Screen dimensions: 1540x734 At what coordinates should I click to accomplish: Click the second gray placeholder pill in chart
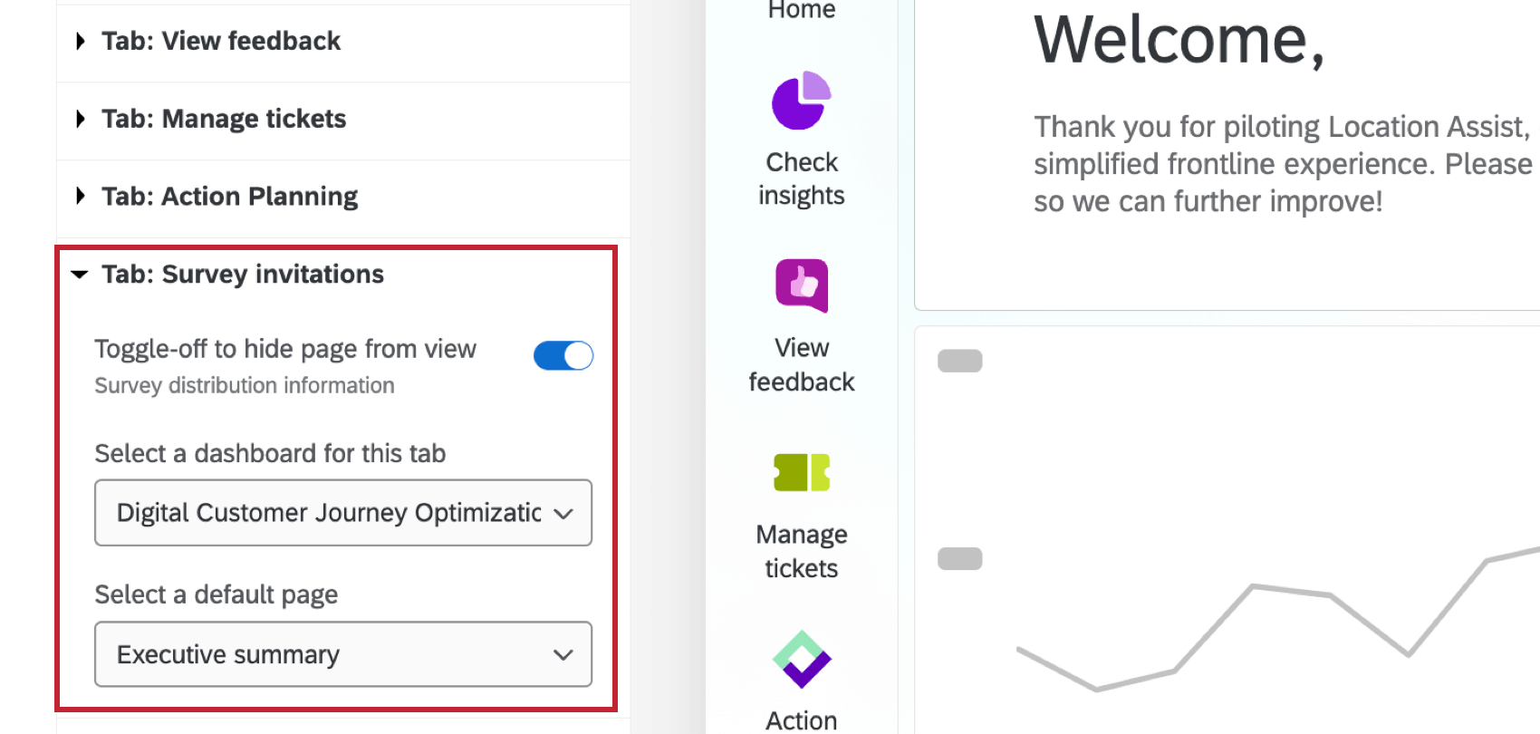960,558
